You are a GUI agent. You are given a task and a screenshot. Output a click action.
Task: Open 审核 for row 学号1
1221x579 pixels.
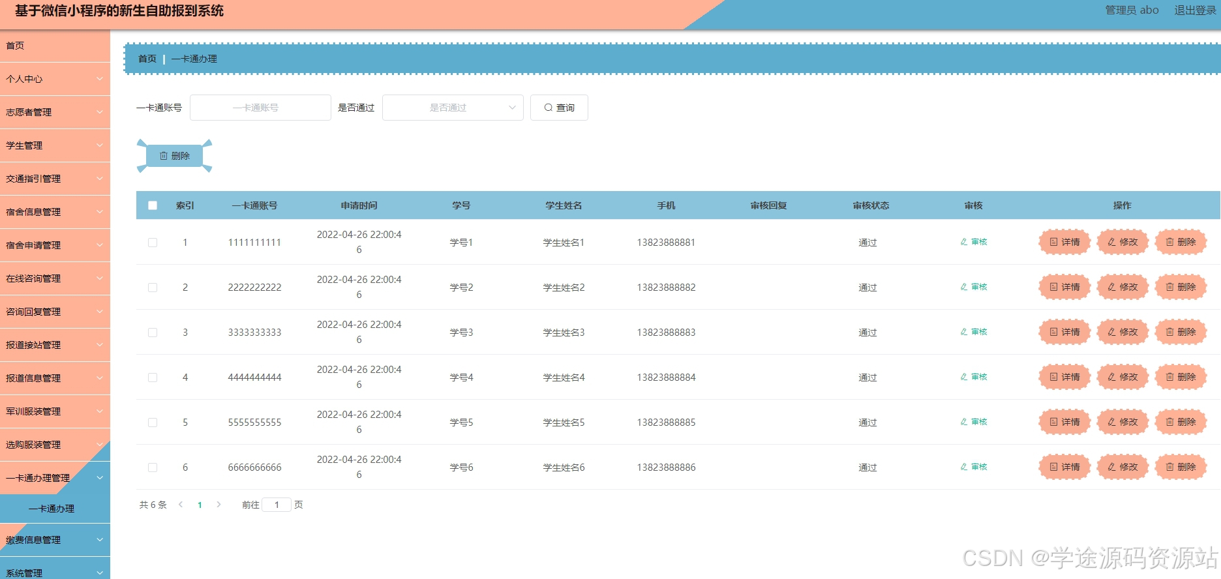974,242
